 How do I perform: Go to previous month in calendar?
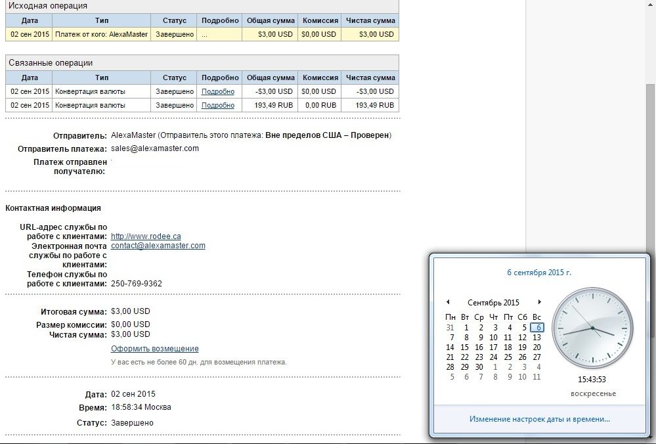[448, 302]
